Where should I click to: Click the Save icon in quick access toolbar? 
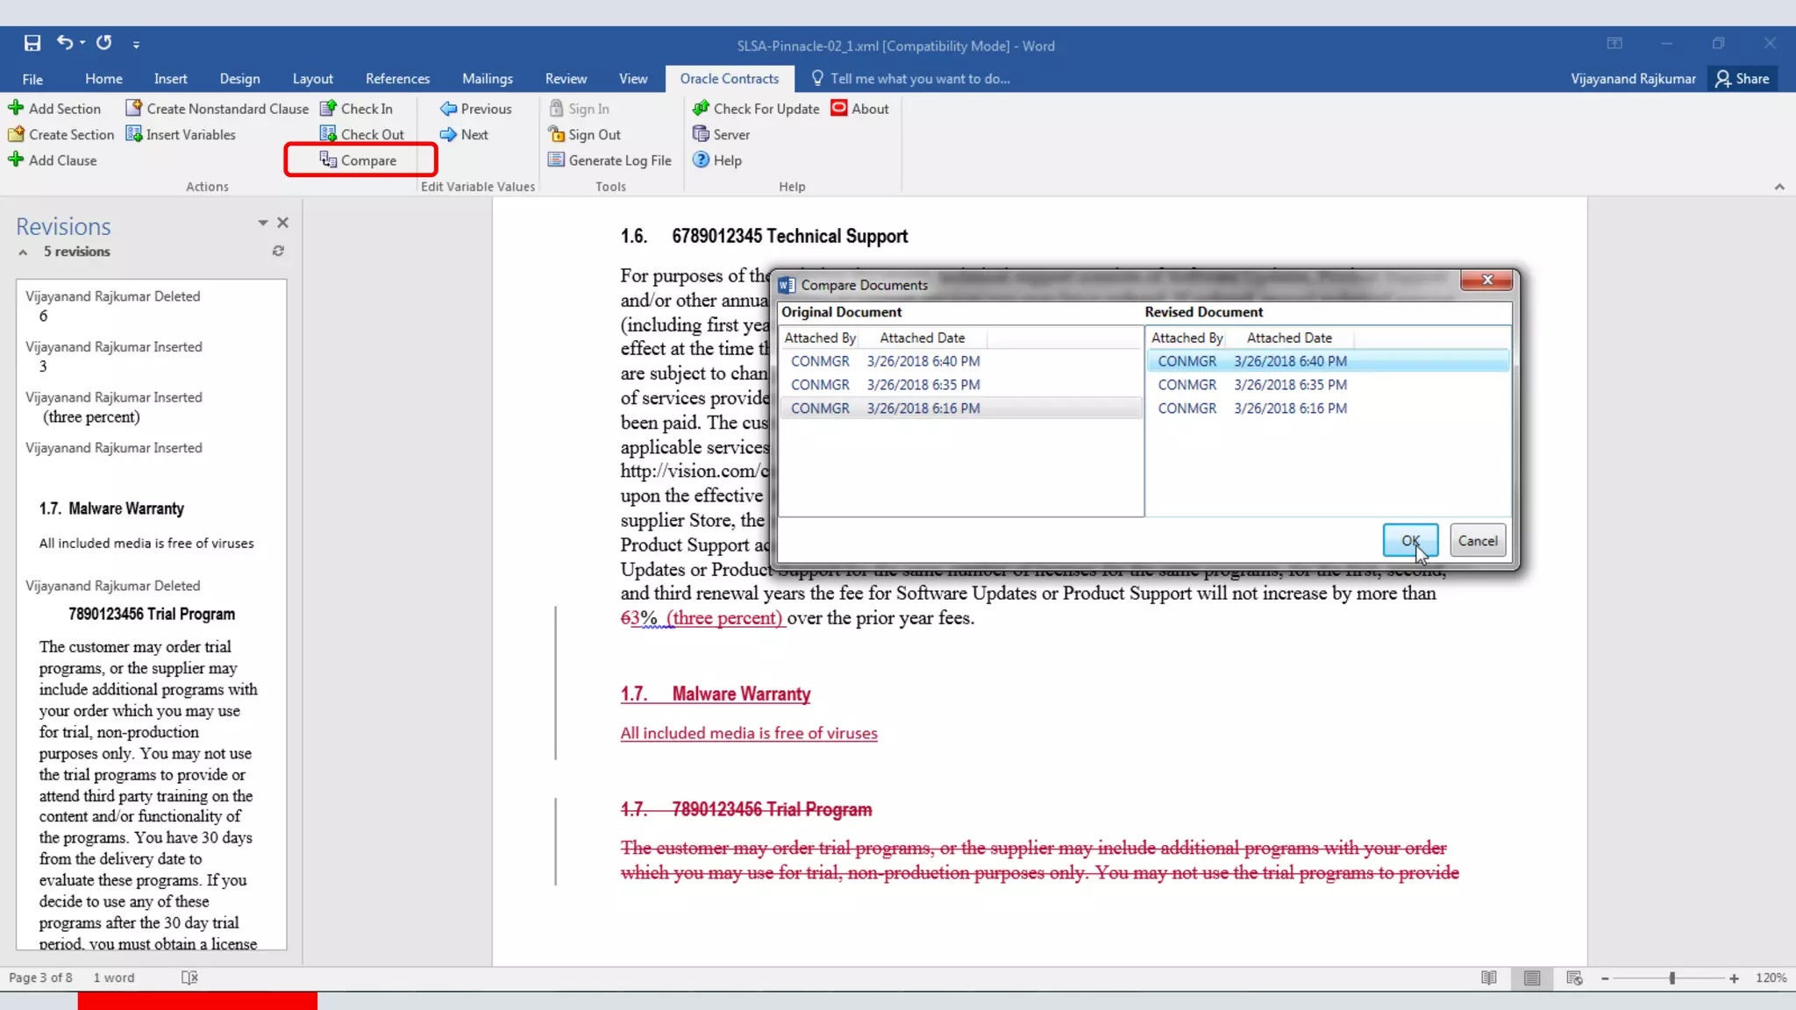pyautogui.click(x=32, y=43)
